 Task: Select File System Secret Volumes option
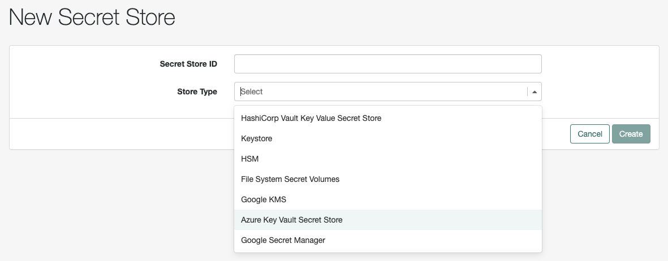coord(290,179)
